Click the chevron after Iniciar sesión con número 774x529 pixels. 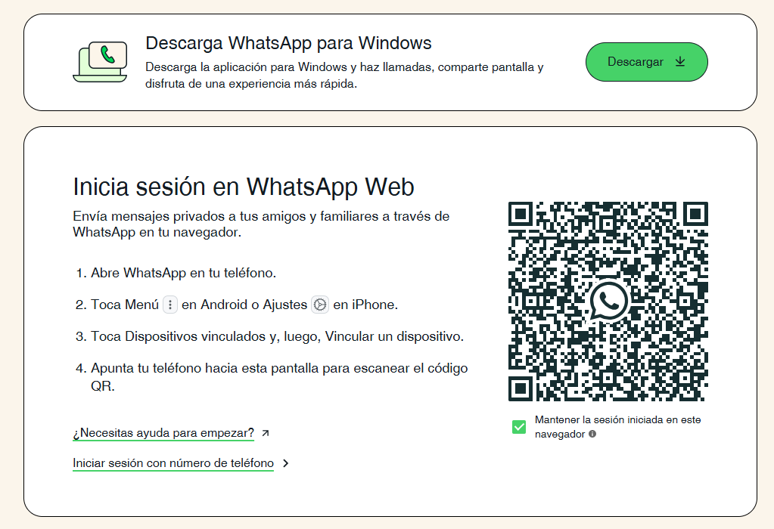click(286, 463)
